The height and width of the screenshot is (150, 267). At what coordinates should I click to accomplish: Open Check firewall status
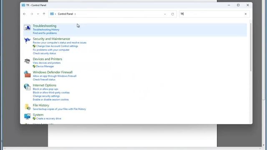tap(44, 80)
